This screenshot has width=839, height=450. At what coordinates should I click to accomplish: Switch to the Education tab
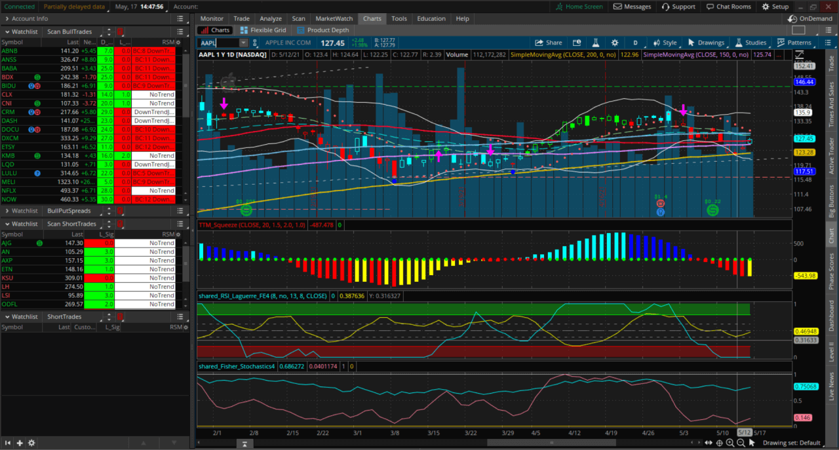(x=431, y=18)
